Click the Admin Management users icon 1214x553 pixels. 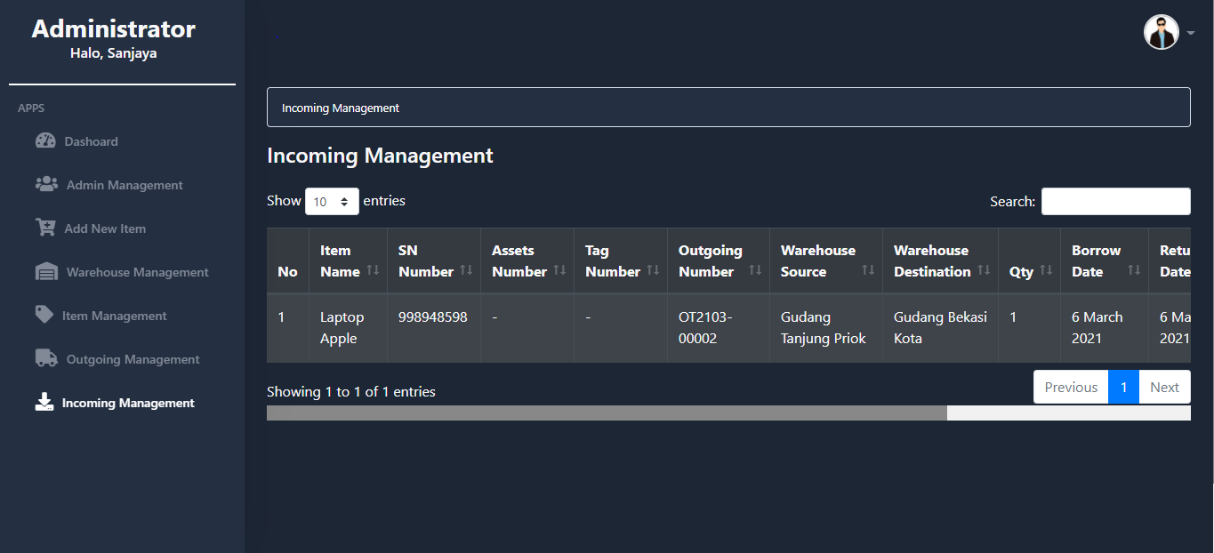(46, 184)
